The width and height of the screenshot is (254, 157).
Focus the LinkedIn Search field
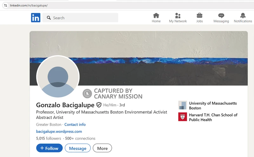point(80,18)
